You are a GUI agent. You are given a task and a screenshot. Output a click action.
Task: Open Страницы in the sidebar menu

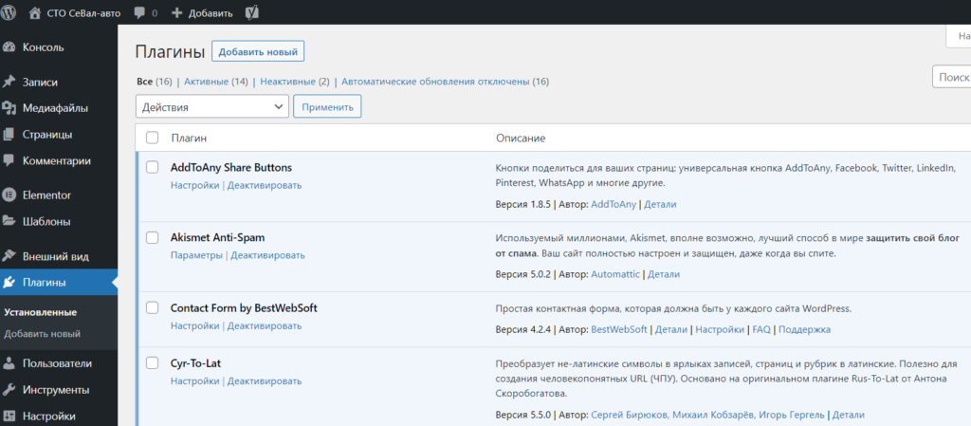pos(47,135)
